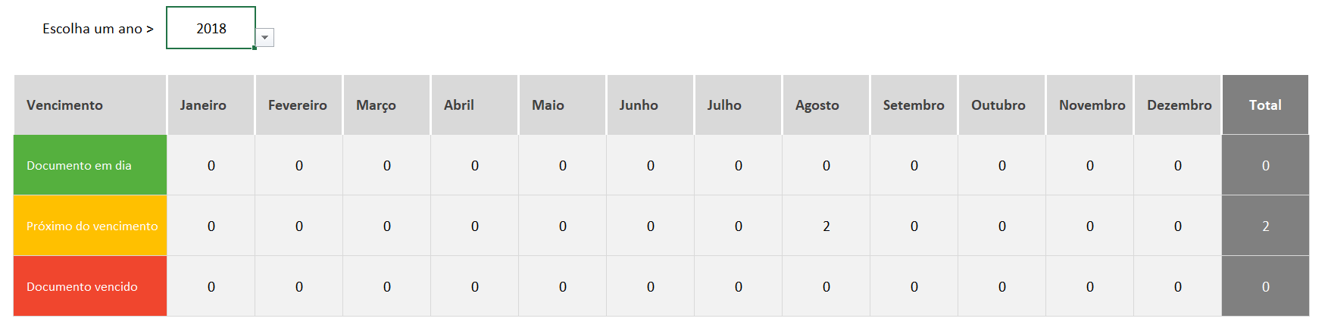Image resolution: width=1328 pixels, height=334 pixels.
Task: Click Escolha um ano label
Action: 98,29
